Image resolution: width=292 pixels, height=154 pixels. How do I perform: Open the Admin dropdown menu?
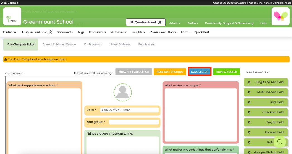point(175,23)
